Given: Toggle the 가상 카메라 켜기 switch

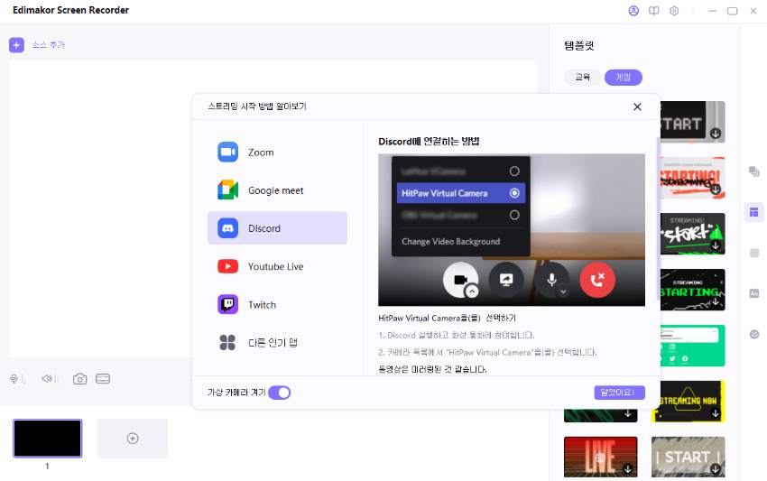Looking at the screenshot, I should pos(280,393).
